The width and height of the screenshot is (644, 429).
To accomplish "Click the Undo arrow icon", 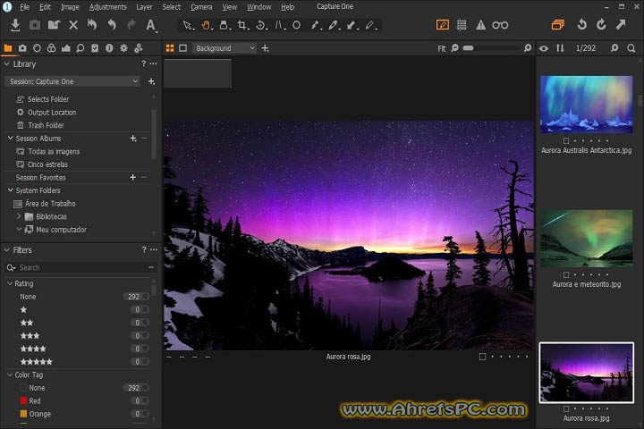I will [111, 25].
